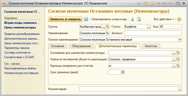
Task: Open help with the question mark icon
Action: [x=179, y=19]
